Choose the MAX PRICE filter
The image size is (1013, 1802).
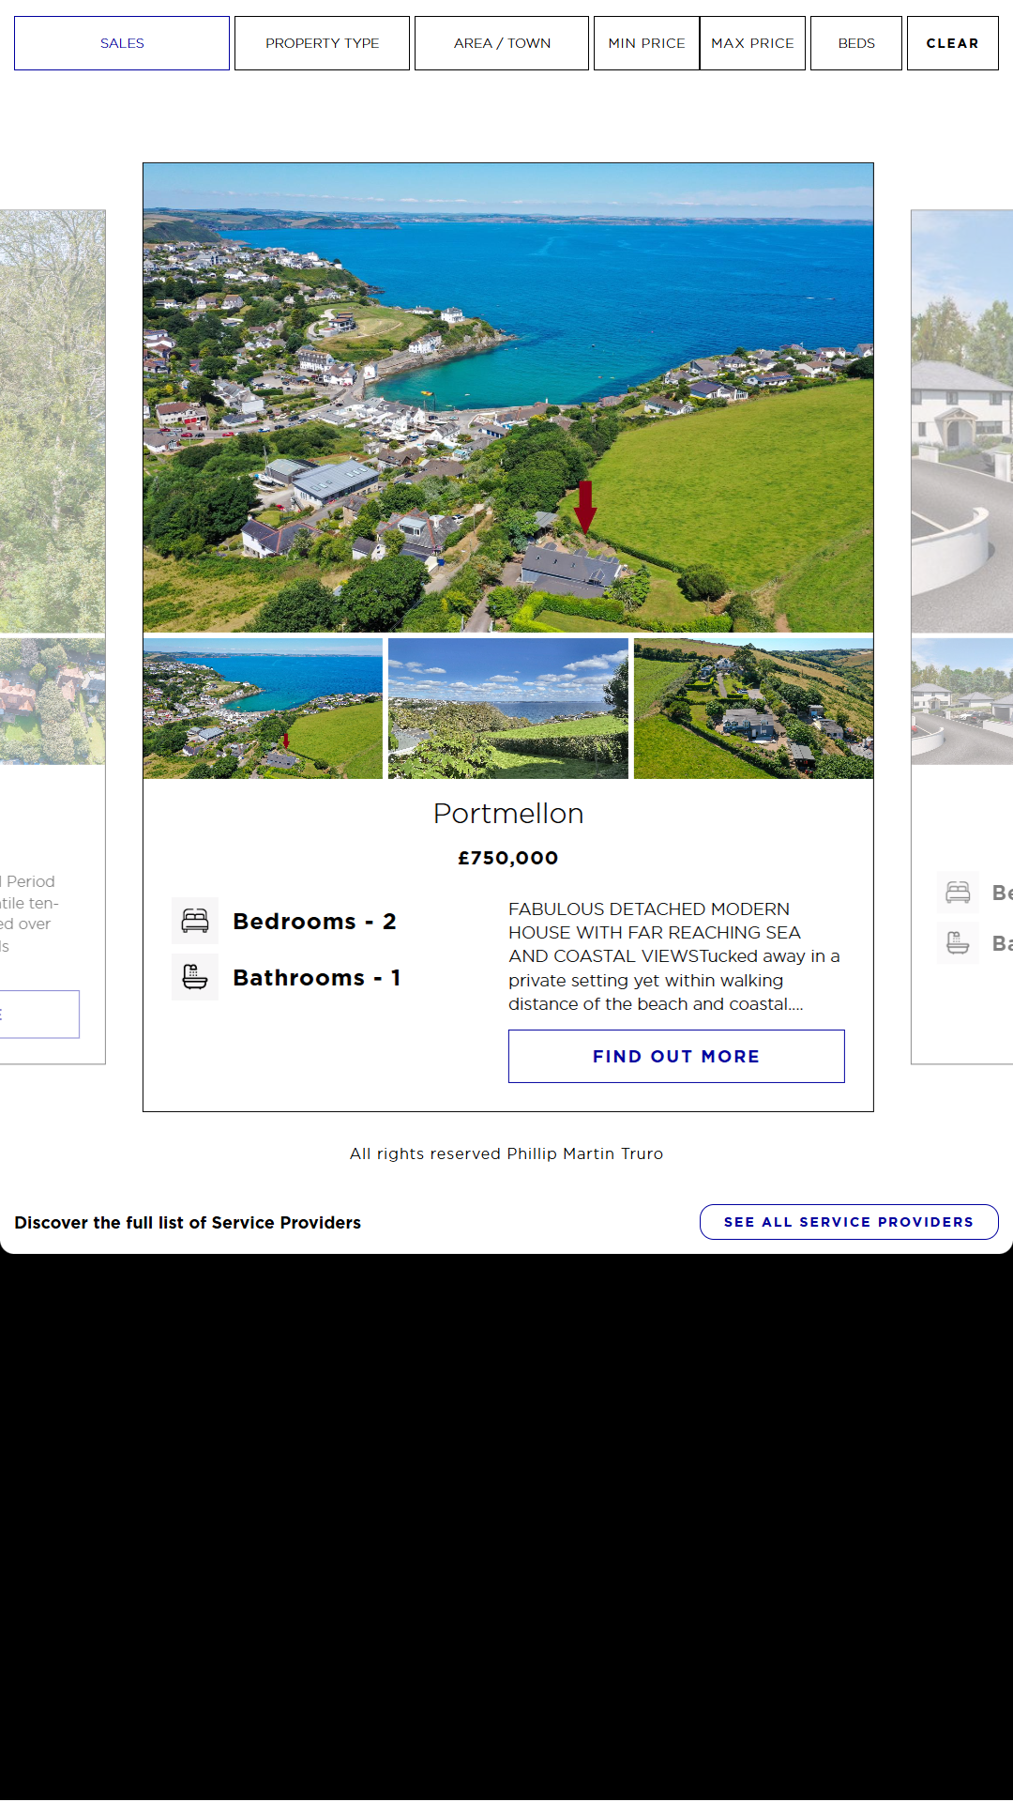coord(752,43)
